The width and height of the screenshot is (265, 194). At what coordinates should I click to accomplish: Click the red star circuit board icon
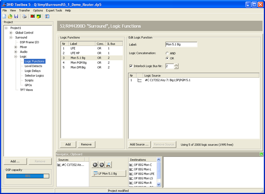pyautogui.click(x=33, y=16)
